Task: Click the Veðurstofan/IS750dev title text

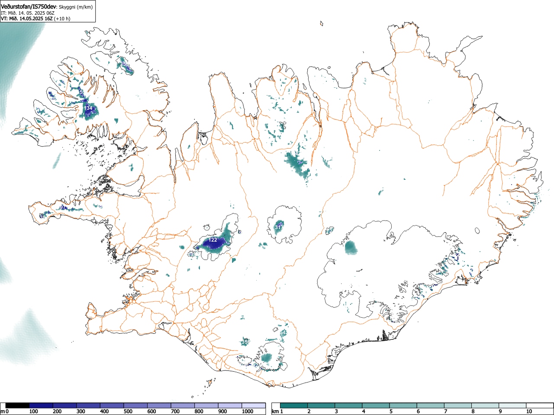Action: pyautogui.click(x=29, y=6)
